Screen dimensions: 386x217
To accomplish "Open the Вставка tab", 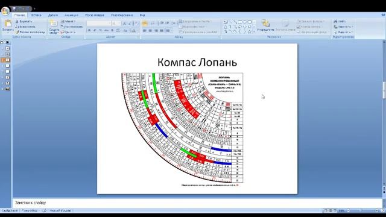I will pos(36,15).
